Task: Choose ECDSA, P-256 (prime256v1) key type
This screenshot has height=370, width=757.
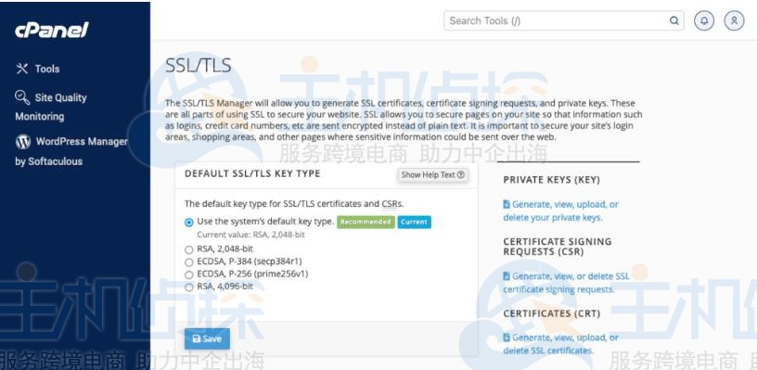Action: click(x=188, y=275)
